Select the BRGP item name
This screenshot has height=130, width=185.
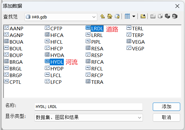pyautogui.click(x=16, y=76)
